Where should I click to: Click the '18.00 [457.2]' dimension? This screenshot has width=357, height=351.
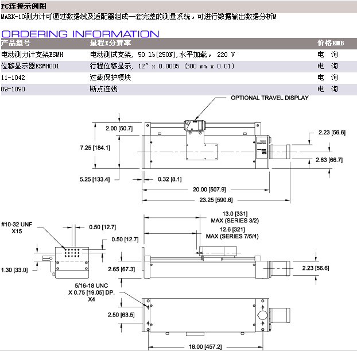(x=205, y=346)
